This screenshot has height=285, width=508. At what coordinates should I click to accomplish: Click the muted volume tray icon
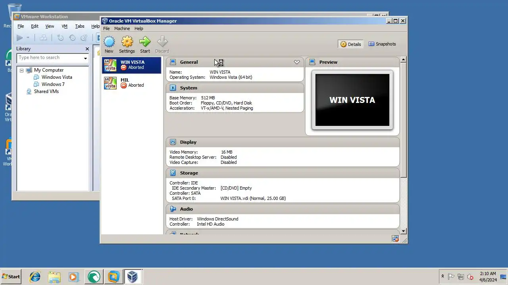tap(470, 277)
